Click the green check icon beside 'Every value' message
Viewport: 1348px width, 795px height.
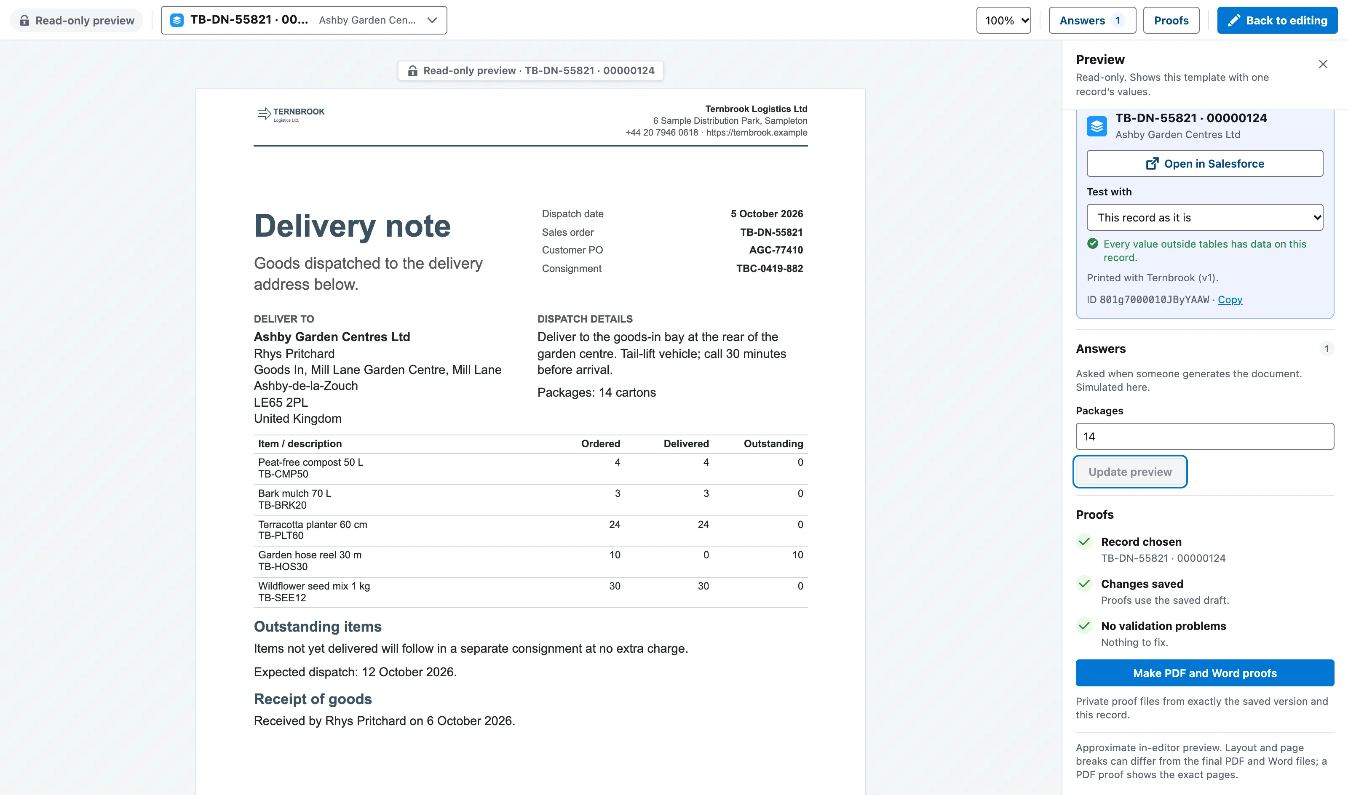(x=1093, y=244)
